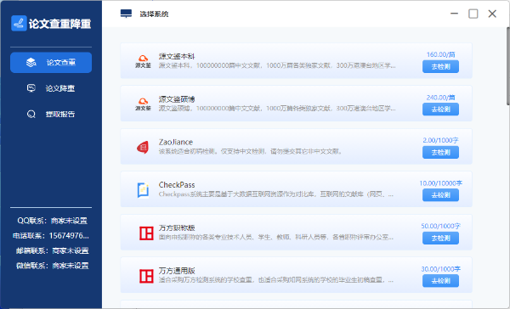Click the 源文鉴硕博 logo icon
Screen dimensions: 510x309
click(x=143, y=104)
